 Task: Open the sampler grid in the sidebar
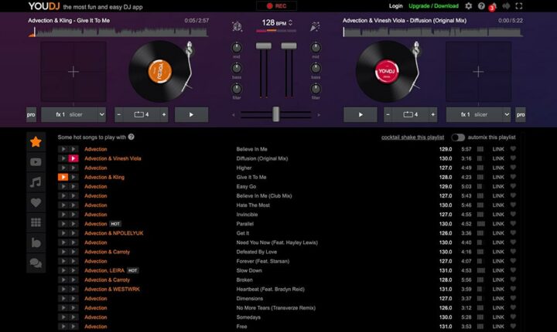click(x=36, y=223)
